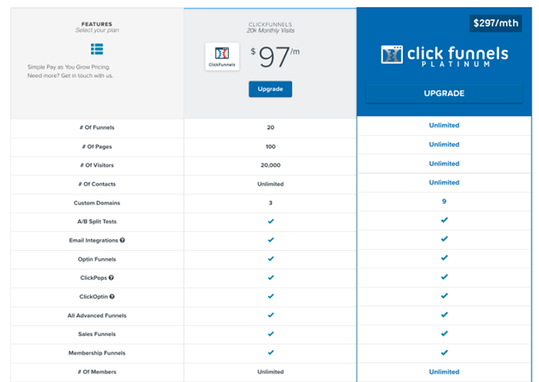Viewport: 539px width, 382px height.
Task: Click Membership Funnels checkmark in $97 plan
Action: click(271, 353)
